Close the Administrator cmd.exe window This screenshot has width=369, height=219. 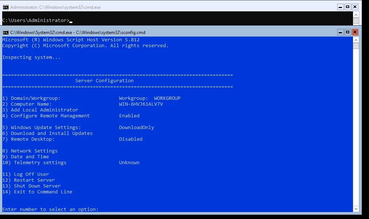(355, 7)
